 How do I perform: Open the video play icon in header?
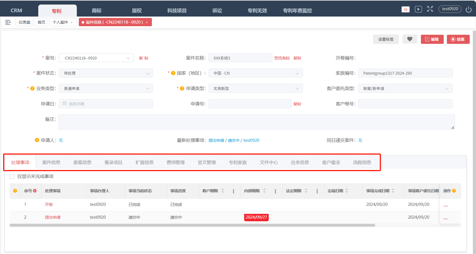point(418,9)
